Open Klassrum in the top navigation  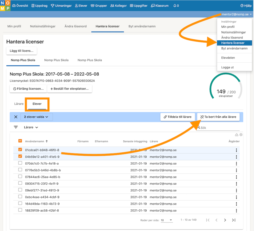coord(160,6)
